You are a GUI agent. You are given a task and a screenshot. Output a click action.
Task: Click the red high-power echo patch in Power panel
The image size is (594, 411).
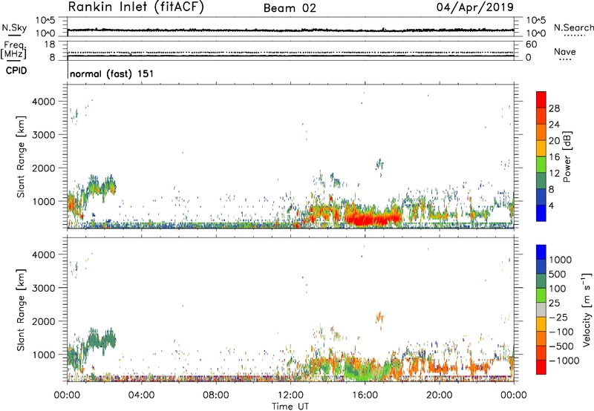[373, 219]
